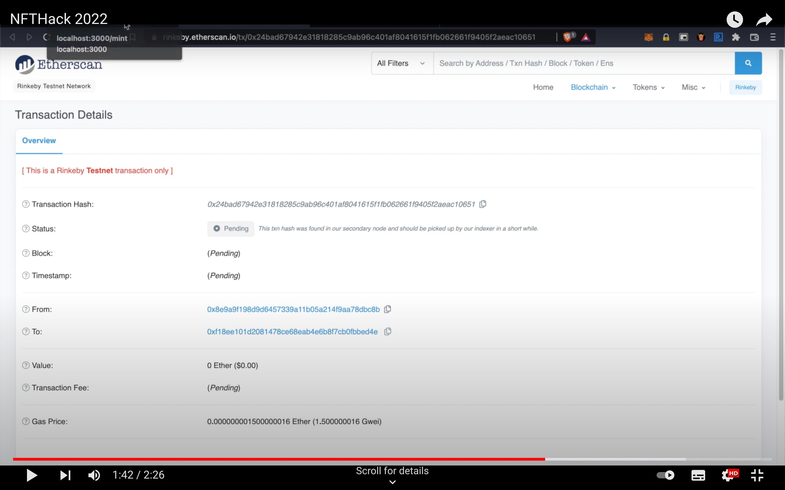
Task: Open the To address link
Action: [x=292, y=332]
